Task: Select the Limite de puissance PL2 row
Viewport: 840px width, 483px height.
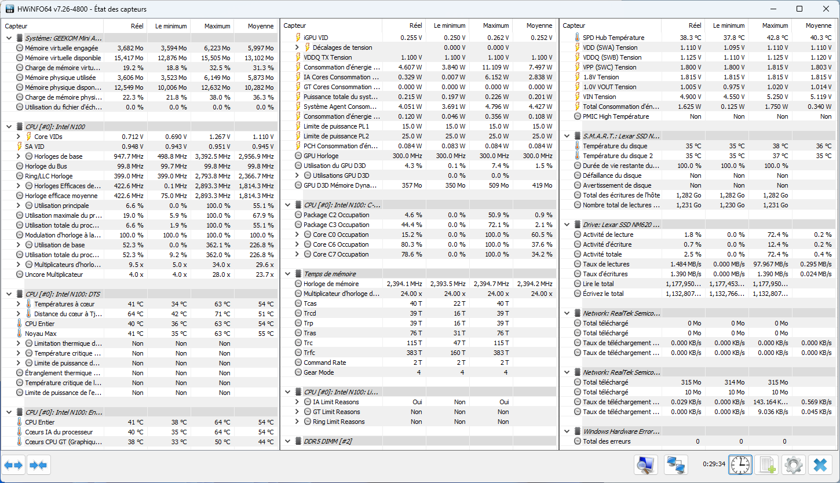Action: click(x=419, y=136)
